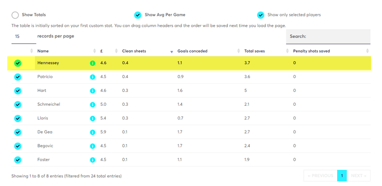Go to page 1 in pagination
The width and height of the screenshot is (382, 186).
[342, 176]
